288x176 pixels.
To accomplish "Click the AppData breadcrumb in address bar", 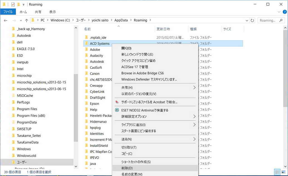I will 121,20.
